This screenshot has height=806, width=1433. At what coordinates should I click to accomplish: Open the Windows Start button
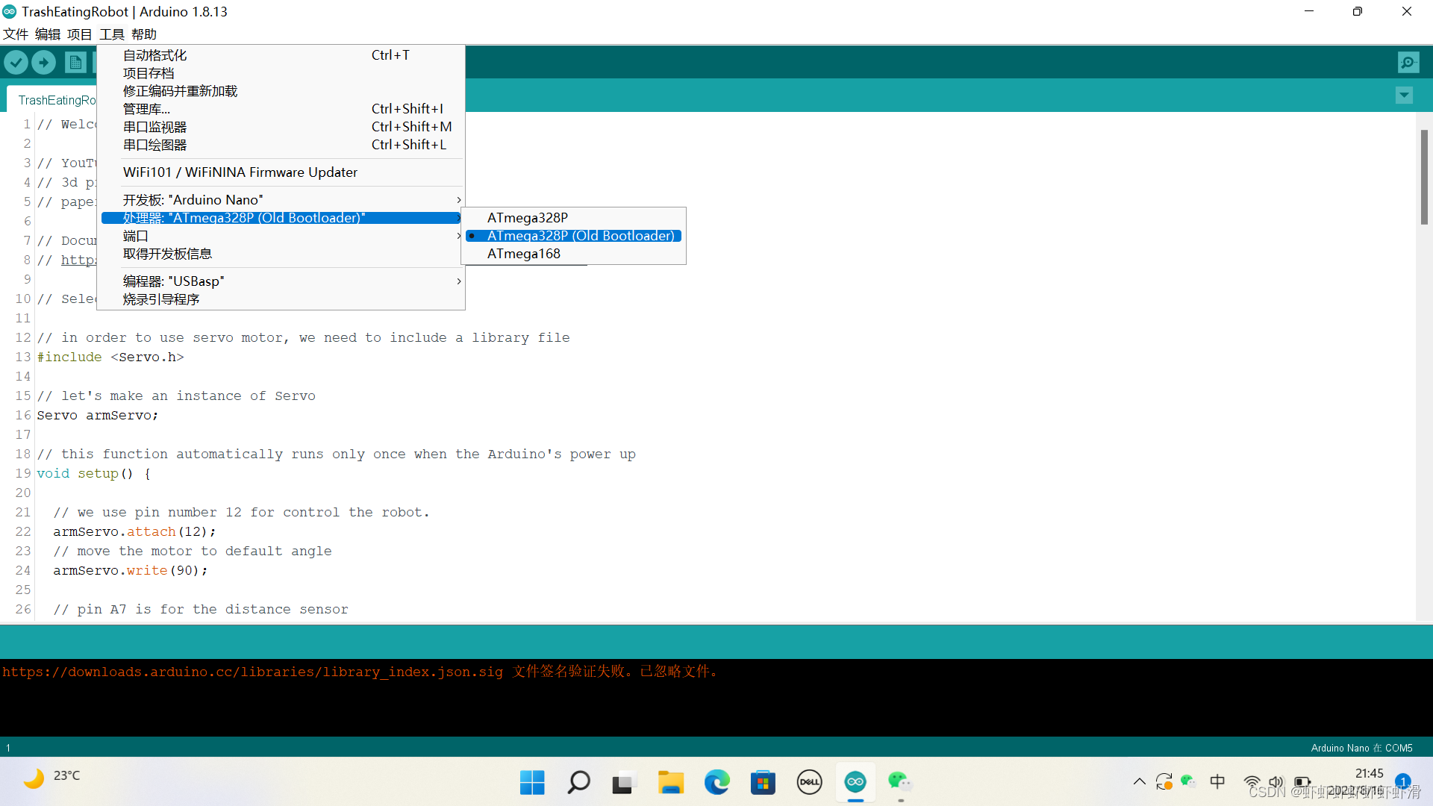coord(532,782)
